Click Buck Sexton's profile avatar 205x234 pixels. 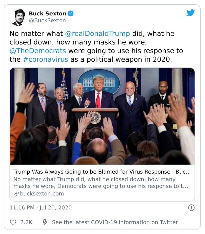click(18, 17)
